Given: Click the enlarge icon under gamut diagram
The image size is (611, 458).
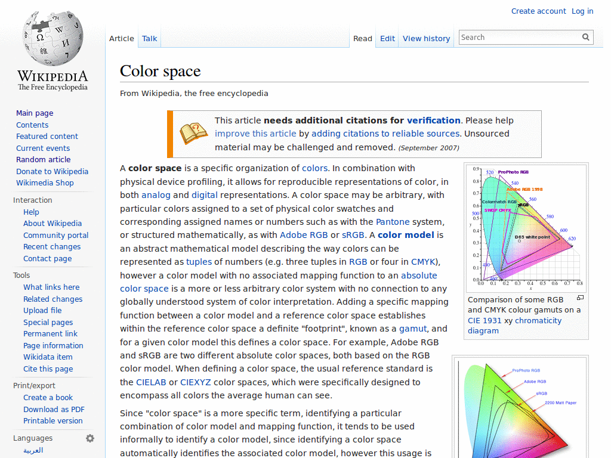Looking at the screenshot, I should point(580,298).
